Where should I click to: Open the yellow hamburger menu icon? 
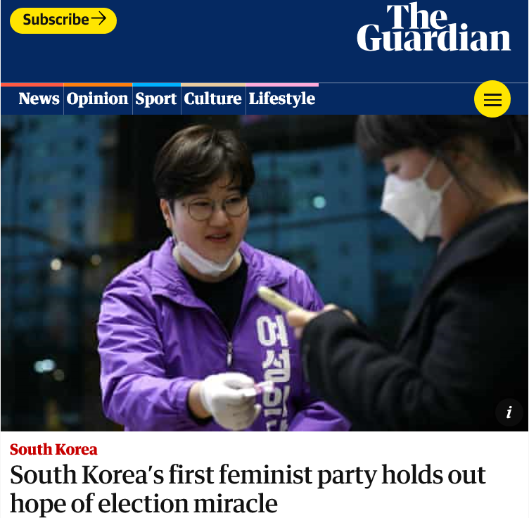coord(492,99)
